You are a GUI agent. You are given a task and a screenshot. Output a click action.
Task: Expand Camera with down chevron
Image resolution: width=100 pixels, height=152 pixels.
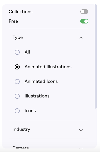81,148
